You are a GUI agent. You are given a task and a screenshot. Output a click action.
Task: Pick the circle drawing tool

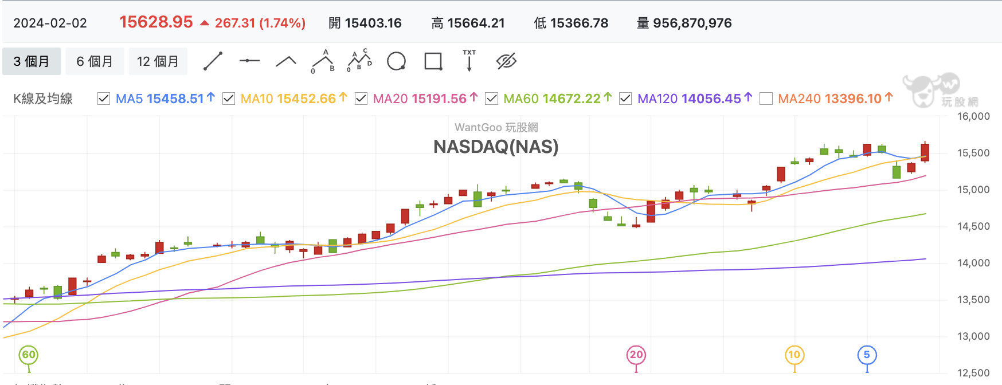pos(396,61)
